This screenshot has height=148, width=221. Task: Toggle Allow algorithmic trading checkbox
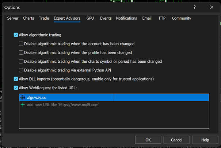click(x=16, y=35)
